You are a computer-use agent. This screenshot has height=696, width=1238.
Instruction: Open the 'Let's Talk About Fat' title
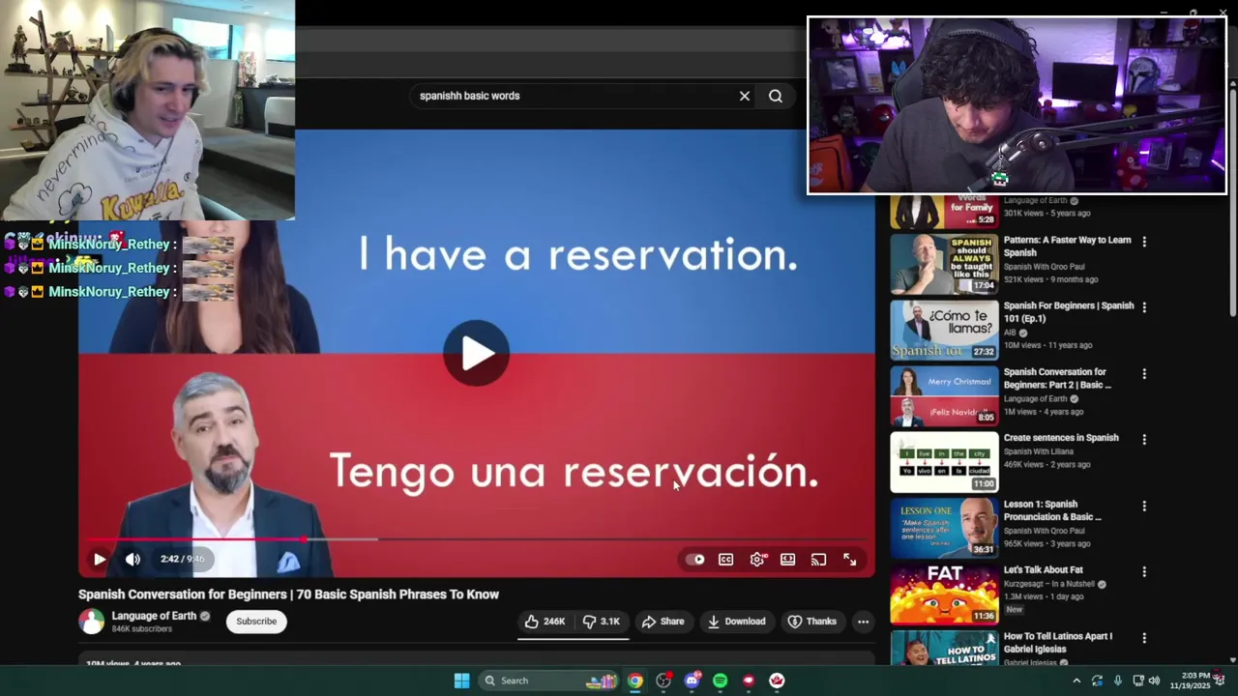click(x=1043, y=570)
